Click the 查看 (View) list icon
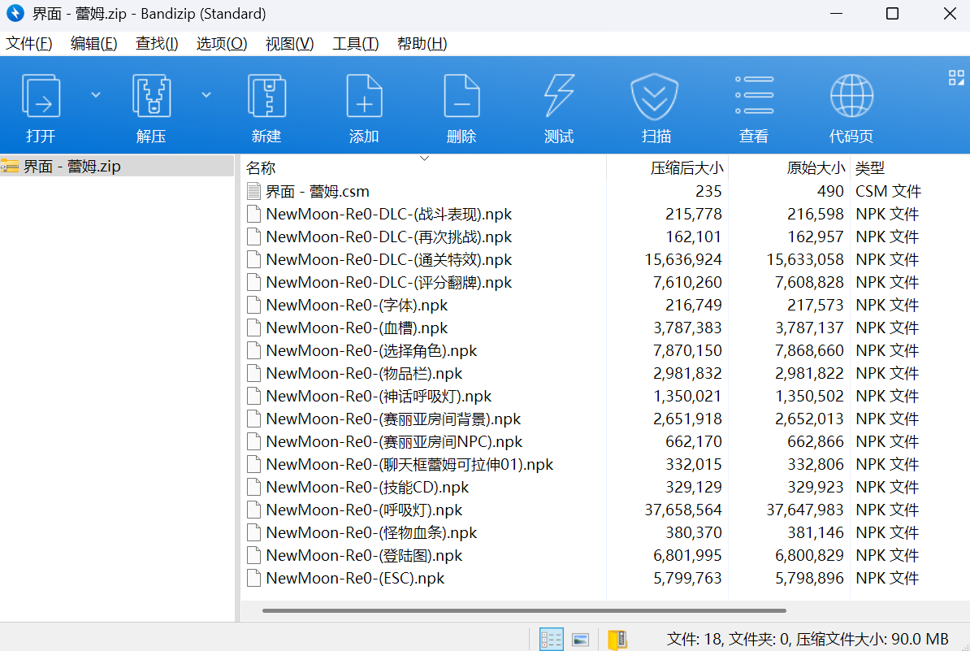Screen dimensions: 970x651 753,97
